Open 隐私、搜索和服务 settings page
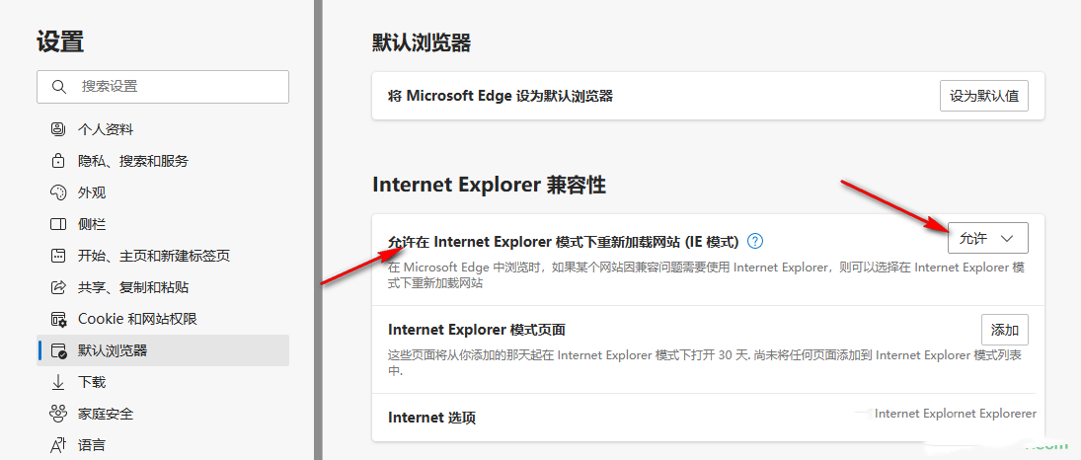This screenshot has width=1081, height=460. (163, 161)
